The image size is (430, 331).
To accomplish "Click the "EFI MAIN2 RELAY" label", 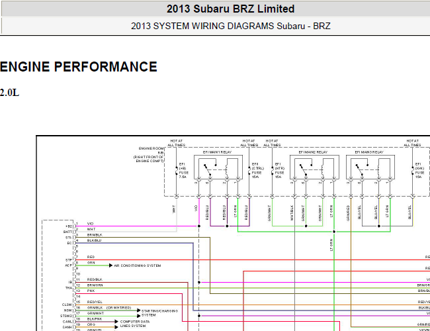I will pyautogui.click(x=313, y=152).
